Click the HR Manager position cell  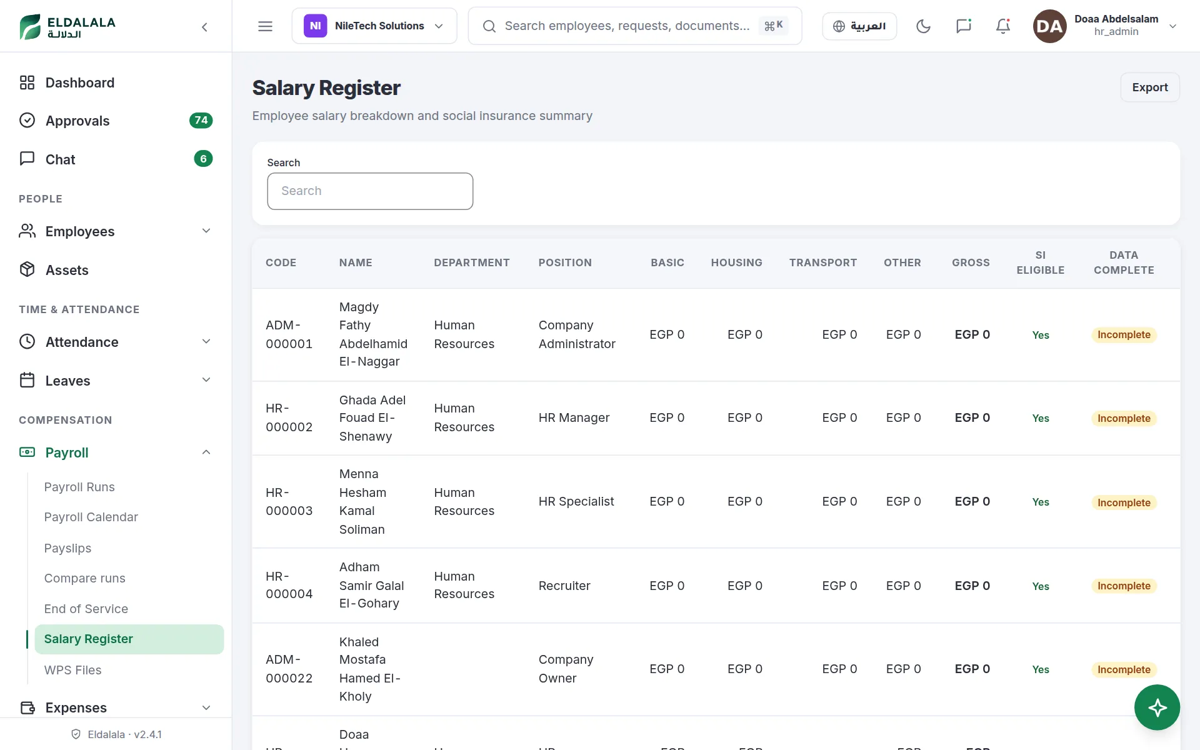tap(574, 417)
